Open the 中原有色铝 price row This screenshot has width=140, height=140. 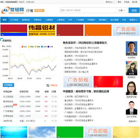point(30,116)
